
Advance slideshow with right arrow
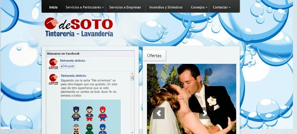[205, 113]
